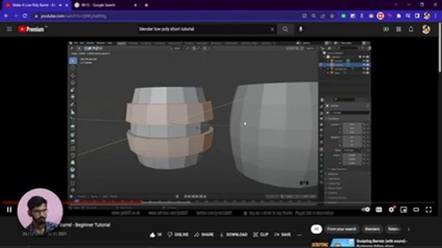Click the Location X field in Transform

(x=352, y=124)
